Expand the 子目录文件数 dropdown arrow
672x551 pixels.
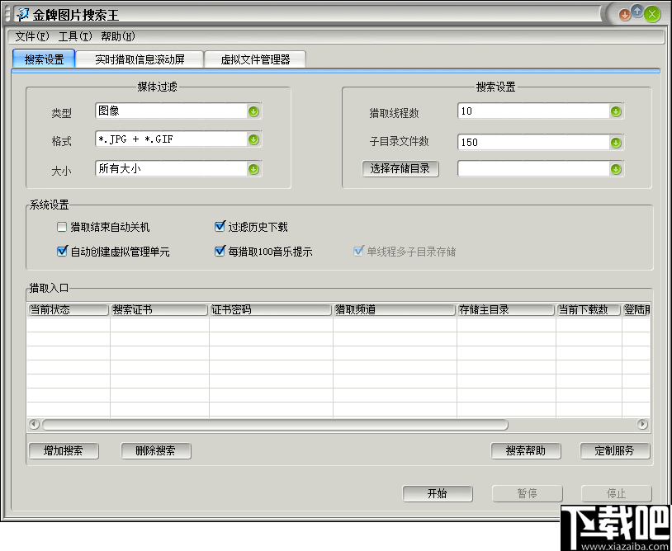[x=617, y=143]
